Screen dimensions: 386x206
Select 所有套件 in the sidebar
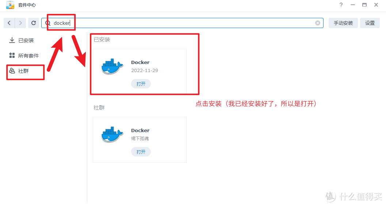[28, 56]
